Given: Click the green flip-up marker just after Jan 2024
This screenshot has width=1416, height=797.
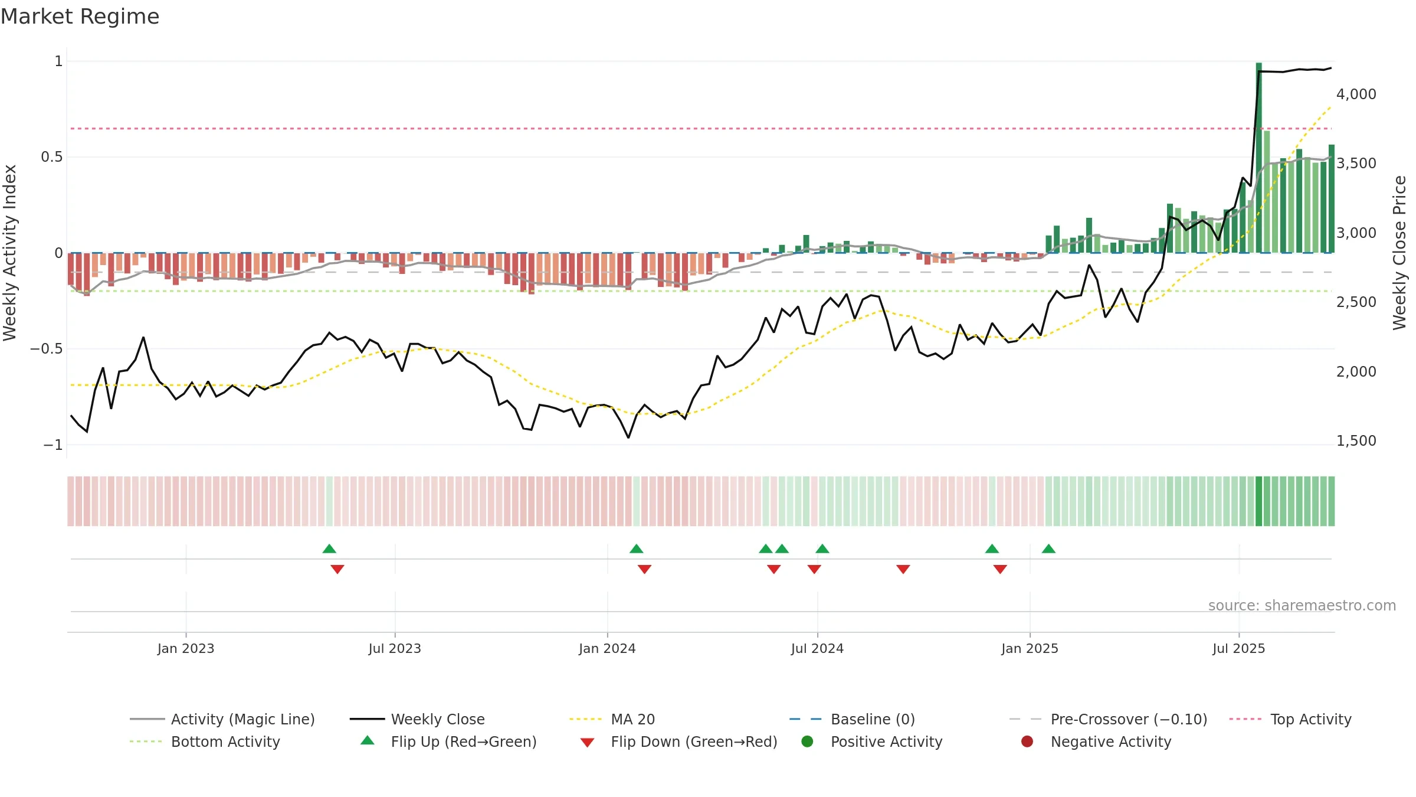Looking at the screenshot, I should click(636, 548).
